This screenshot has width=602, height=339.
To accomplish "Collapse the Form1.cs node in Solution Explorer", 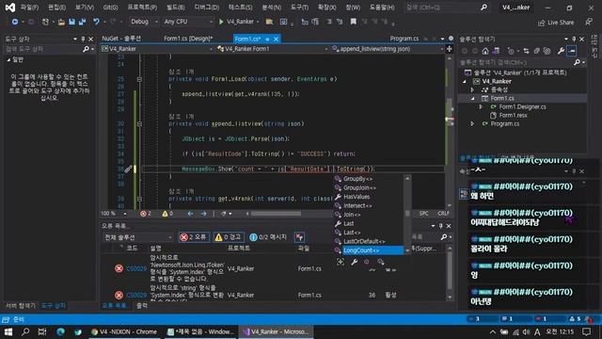I will 472,98.
